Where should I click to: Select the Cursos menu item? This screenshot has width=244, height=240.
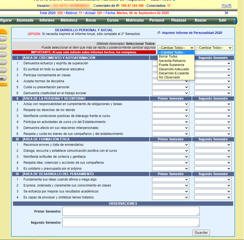coord(113,20)
